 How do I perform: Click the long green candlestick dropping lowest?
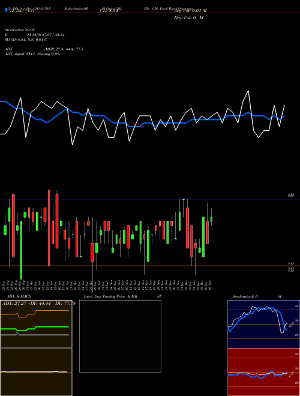point(21,250)
